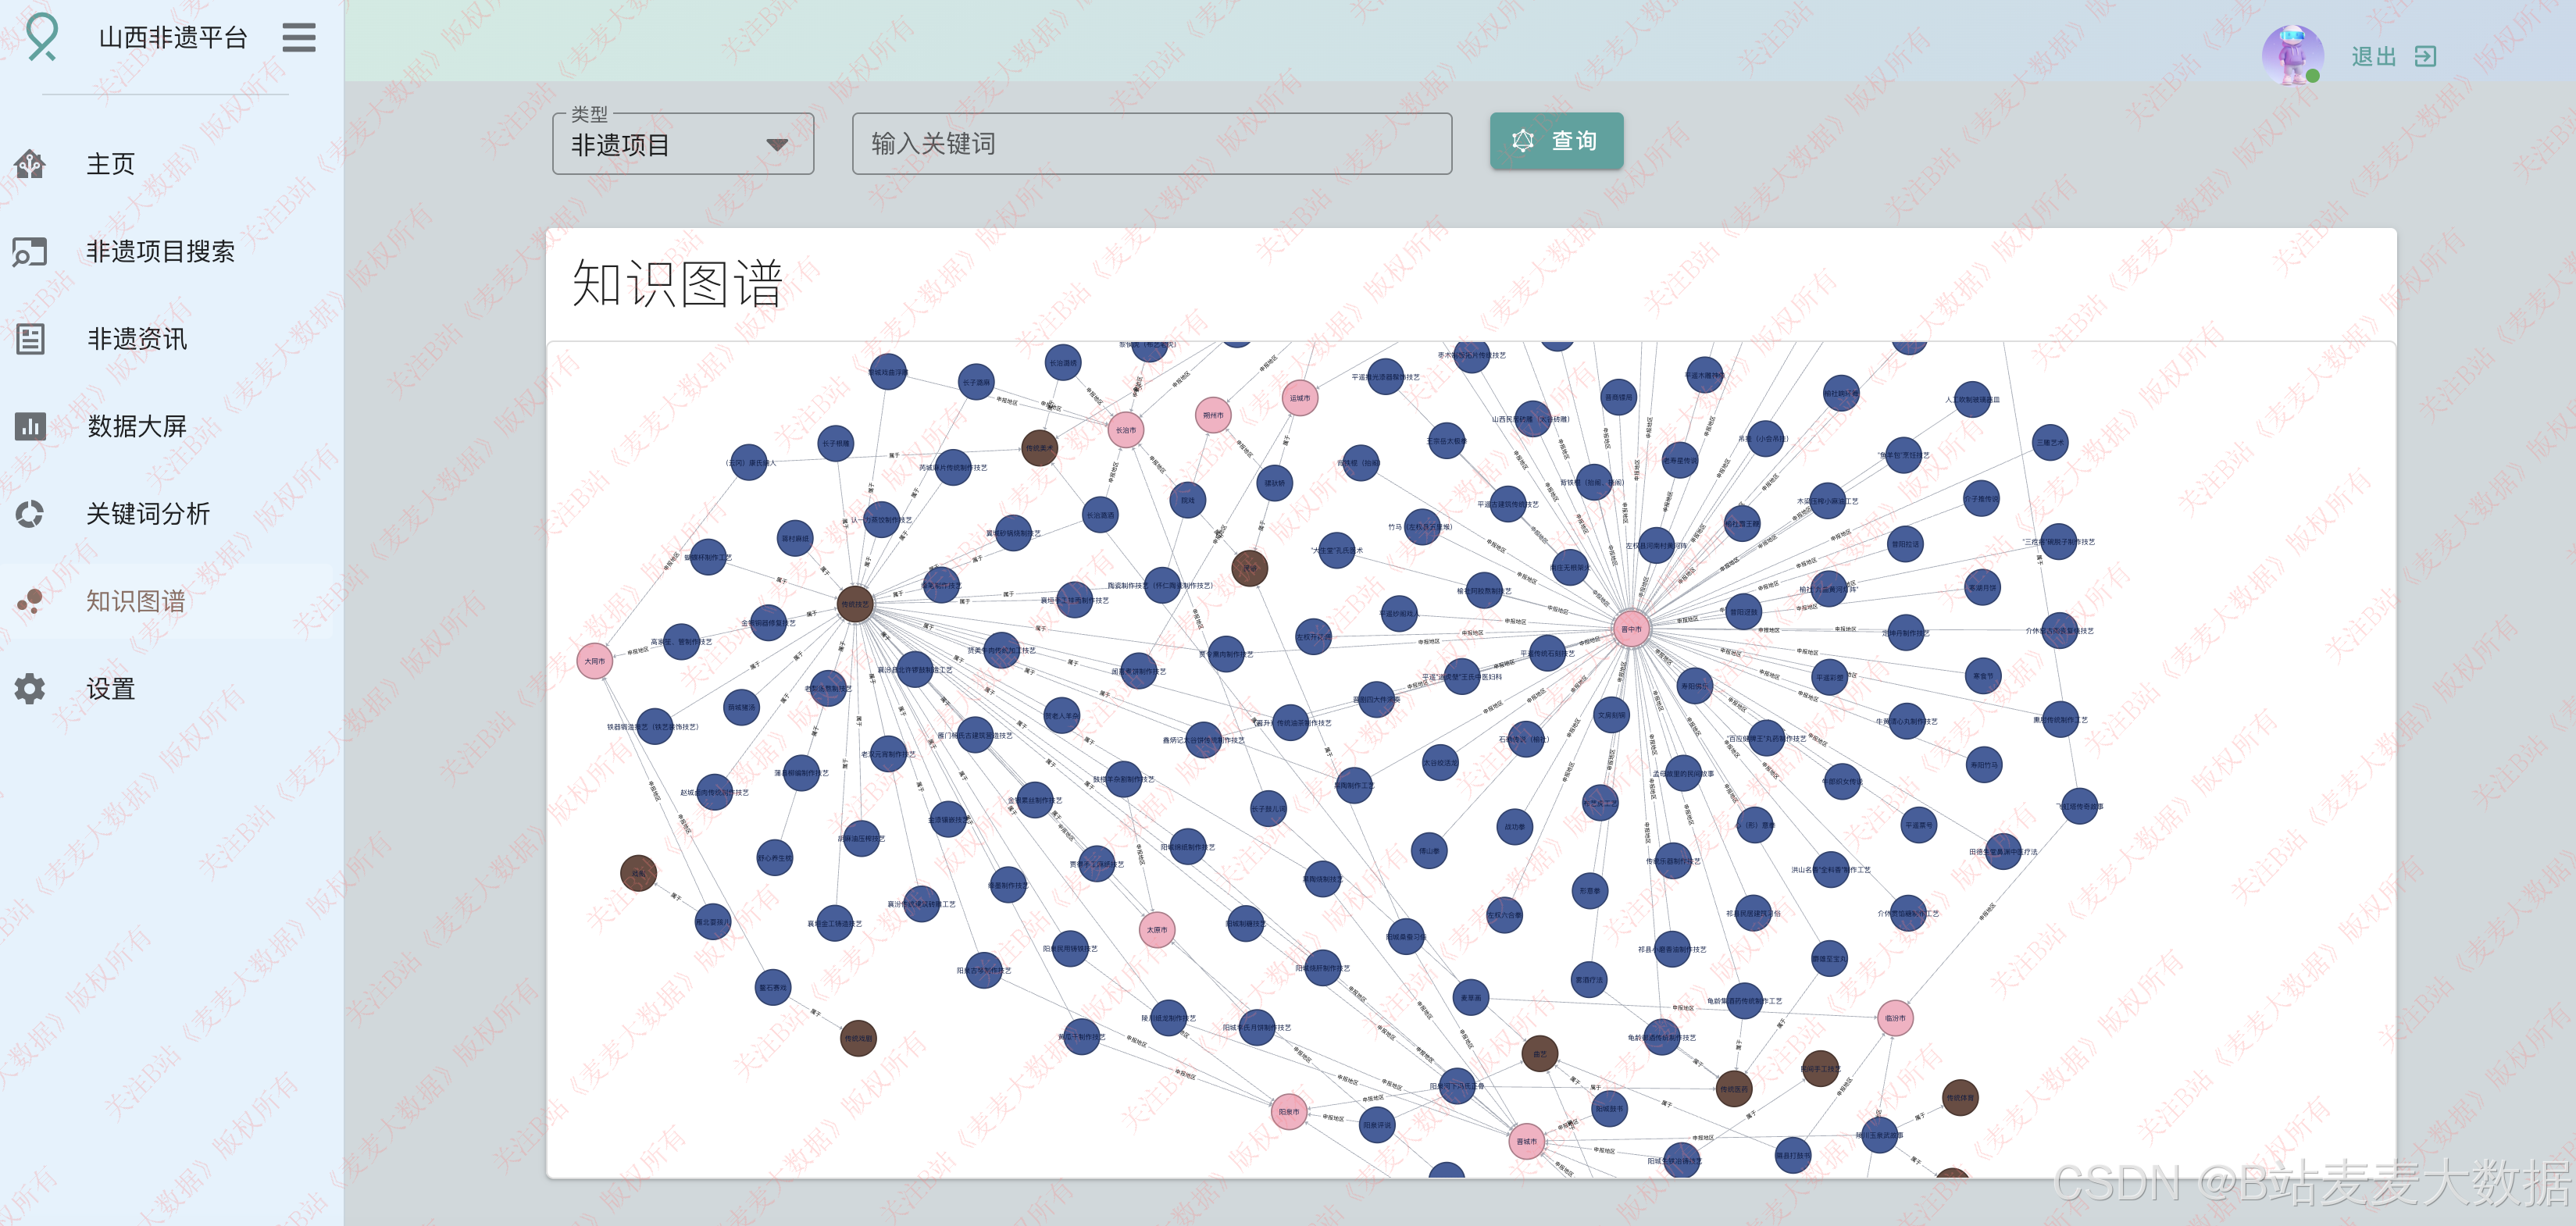Open the 知识图谱 menu item
Screen dimensions: 2576x1226
point(135,601)
